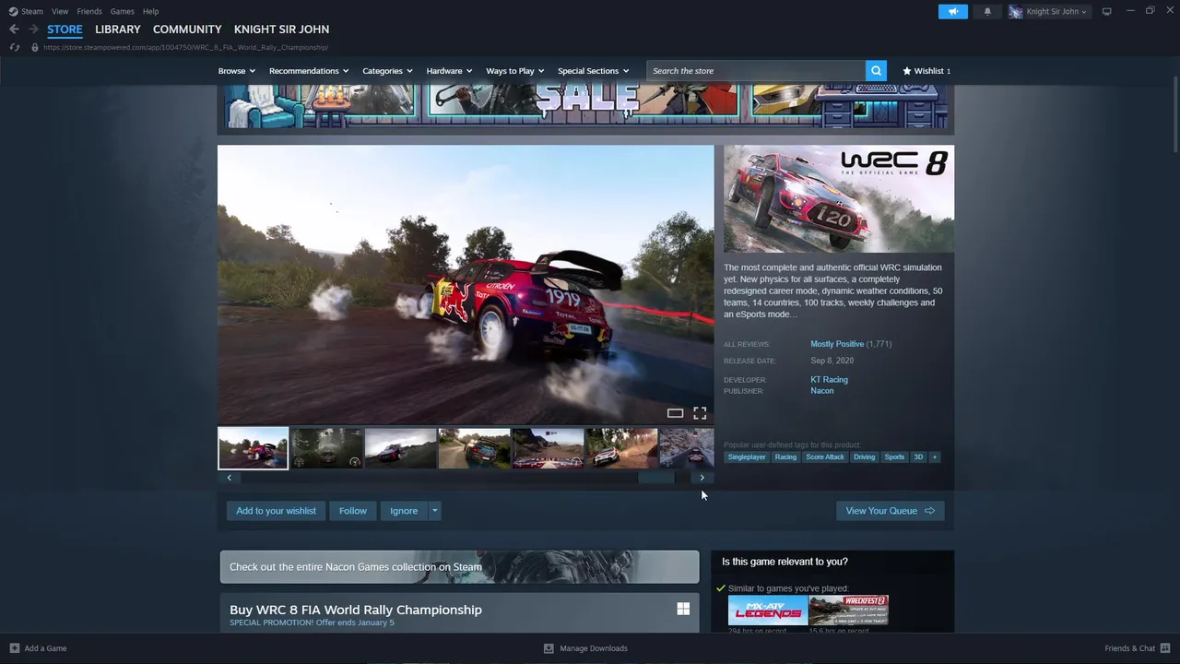Viewport: 1180px width, 664px height.
Task: Select the 3D tag
Action: click(x=918, y=456)
